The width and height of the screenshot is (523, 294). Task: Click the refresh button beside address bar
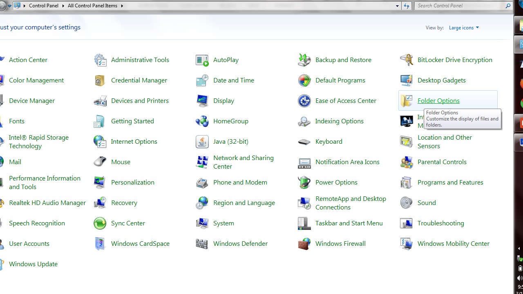coord(406,6)
